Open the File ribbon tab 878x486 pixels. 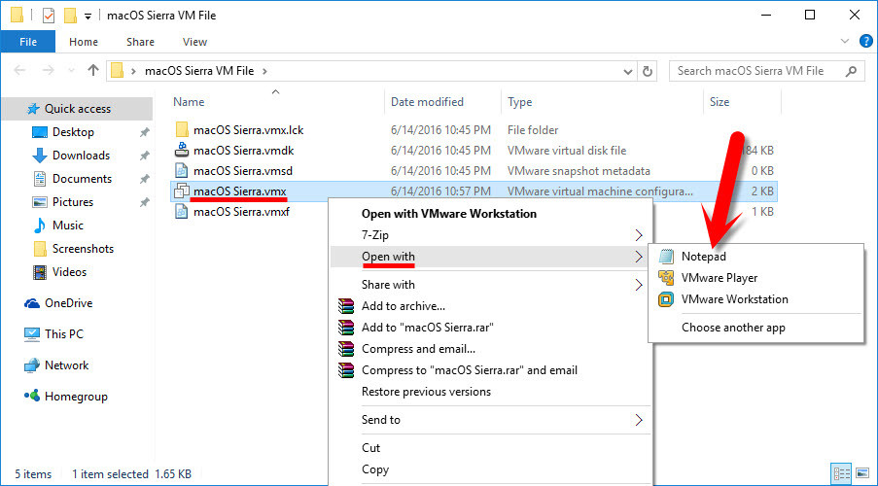pos(28,42)
